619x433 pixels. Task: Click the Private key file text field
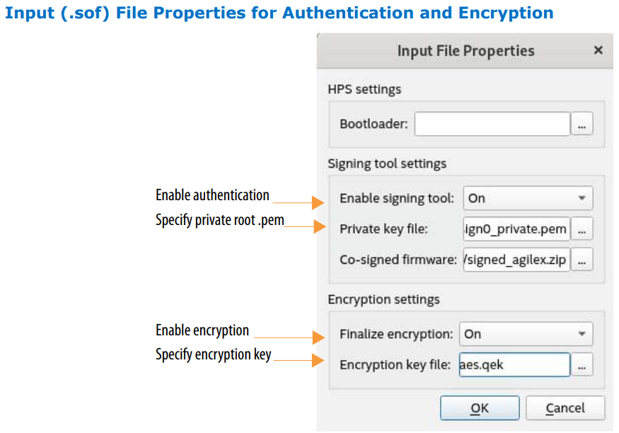[x=516, y=229]
